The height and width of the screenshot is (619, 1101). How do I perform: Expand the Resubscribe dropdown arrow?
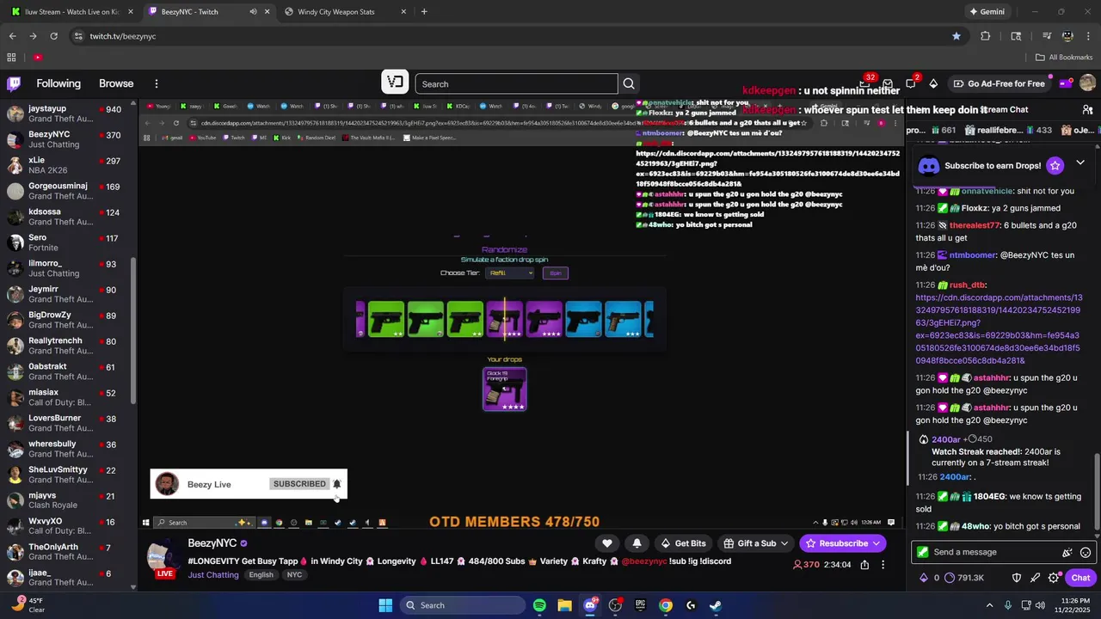876,543
